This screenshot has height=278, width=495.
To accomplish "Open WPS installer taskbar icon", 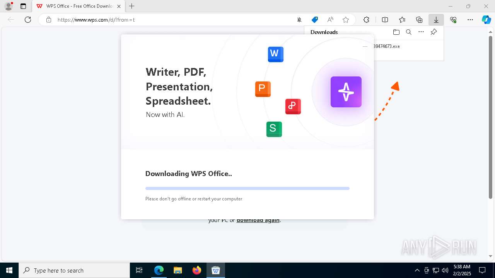I will click(216, 270).
